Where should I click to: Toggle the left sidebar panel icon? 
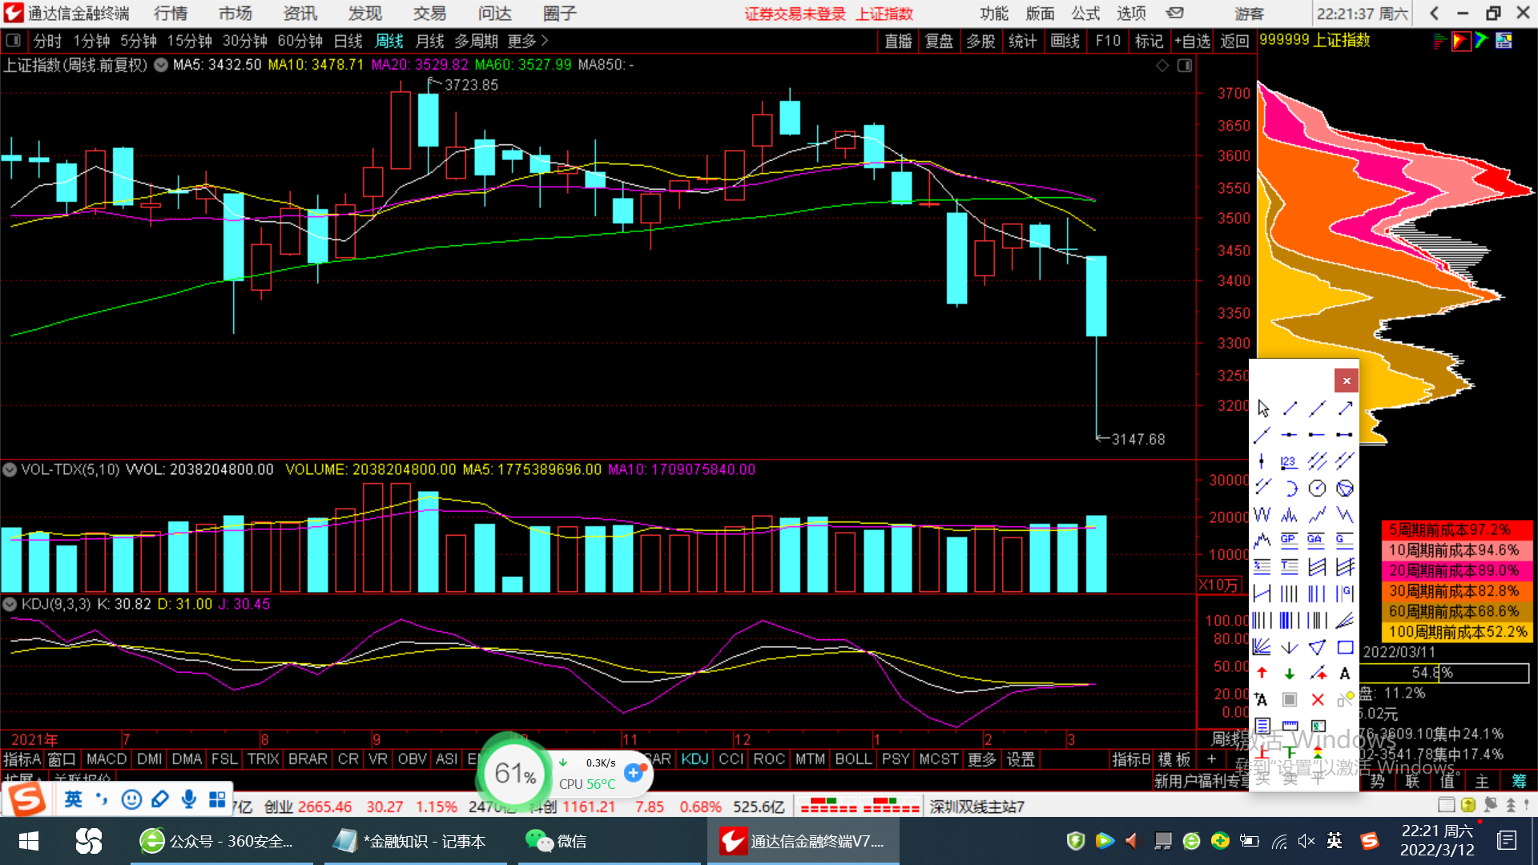[x=13, y=40]
